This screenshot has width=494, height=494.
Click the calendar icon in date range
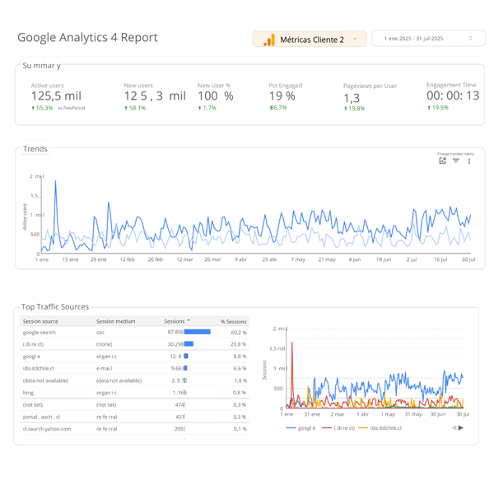click(470, 39)
